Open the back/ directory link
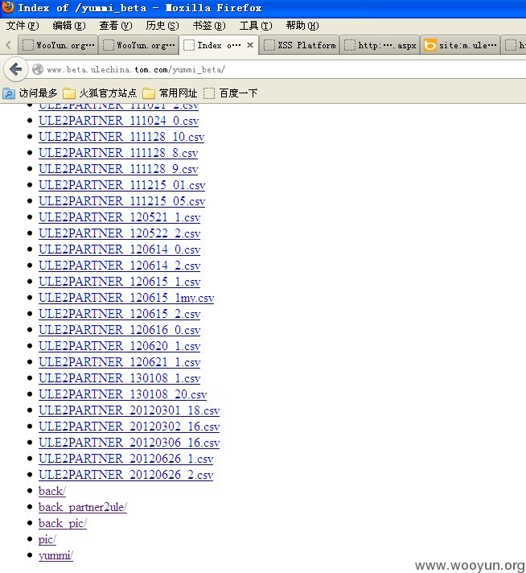This screenshot has height=573, width=526. 52,490
